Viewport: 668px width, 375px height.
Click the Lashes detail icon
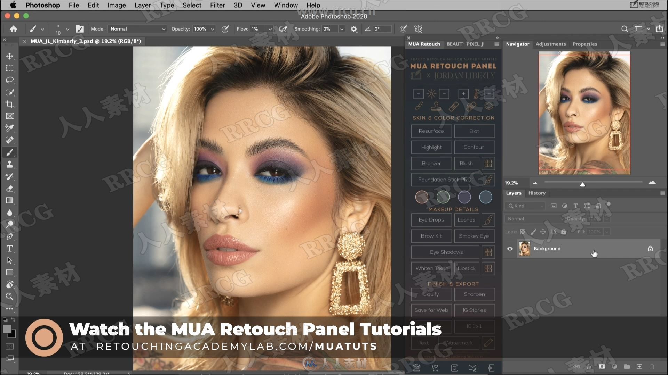tap(466, 220)
